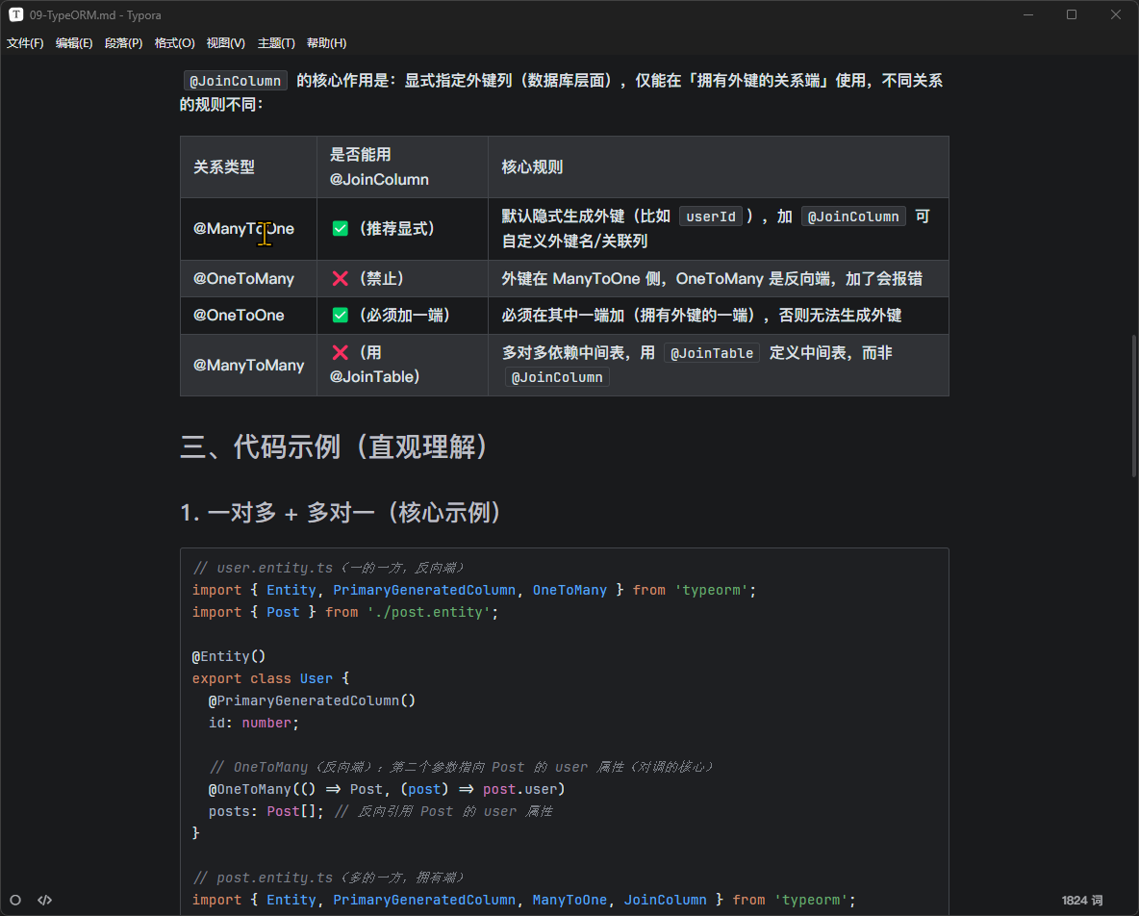Open the 主题(T) menu
The image size is (1139, 916).
[x=276, y=43]
